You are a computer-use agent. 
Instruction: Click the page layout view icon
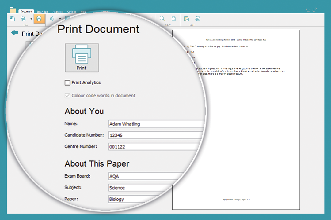click(173, 19)
